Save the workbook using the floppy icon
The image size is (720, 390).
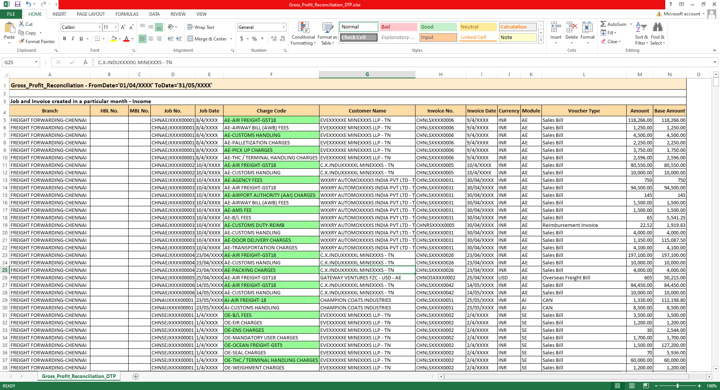click(18, 4)
